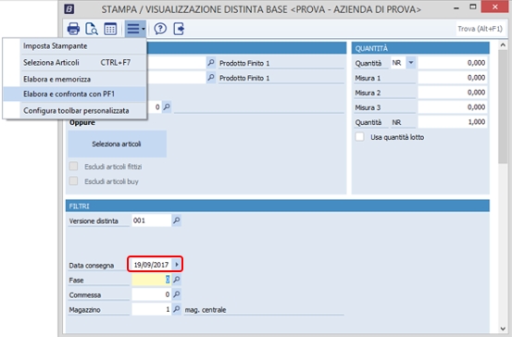Open help with the question mark icon

tap(160, 29)
